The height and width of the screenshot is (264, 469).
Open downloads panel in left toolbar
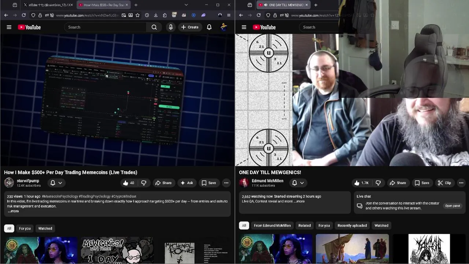click(x=156, y=15)
